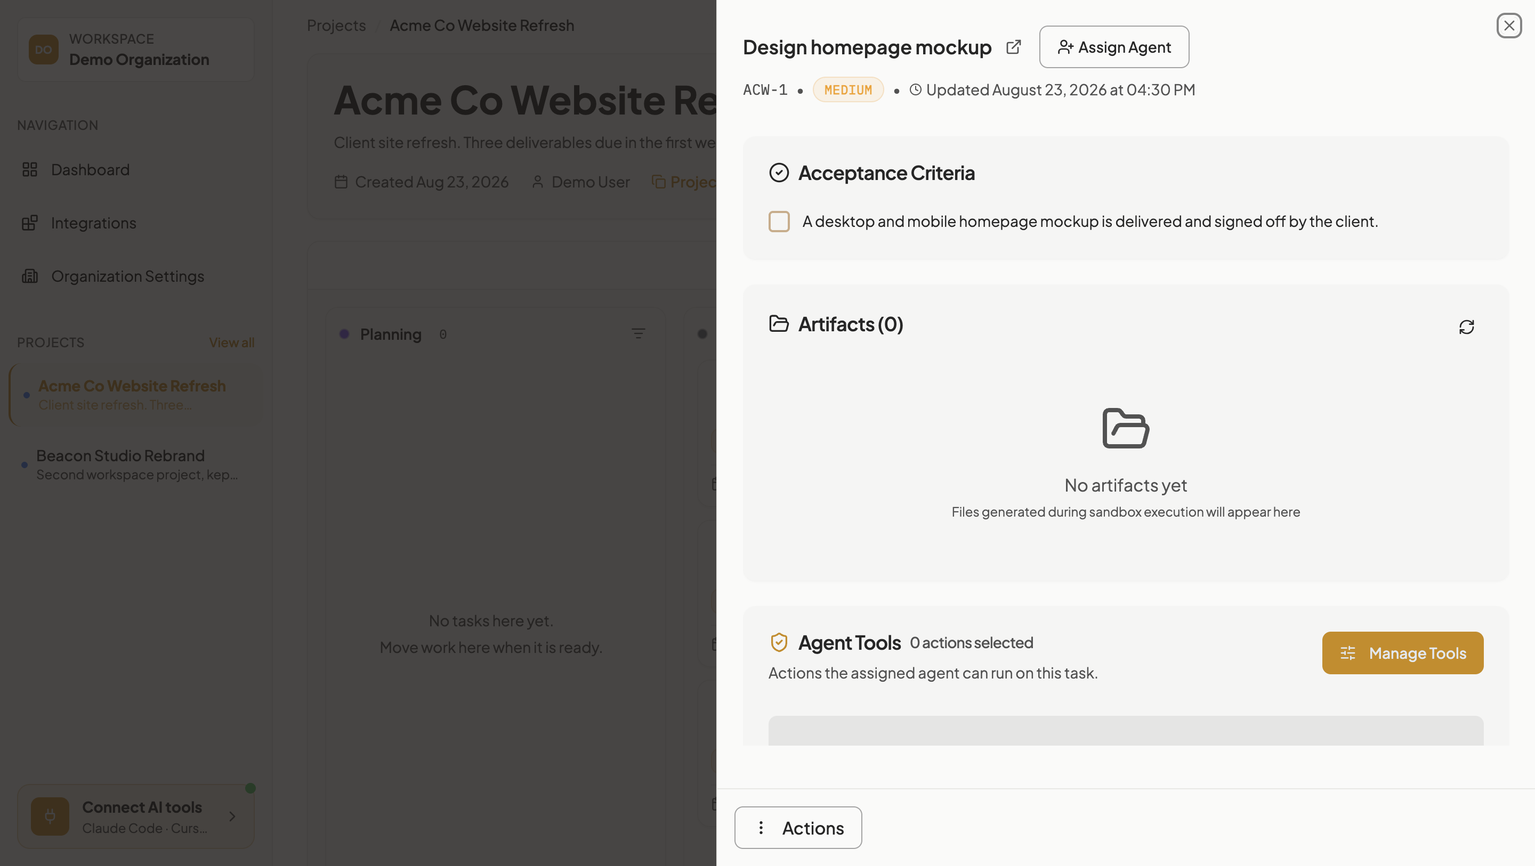Click the Updated August 23, 2026 timestamp
The height and width of the screenshot is (866, 1535).
[x=1061, y=89]
